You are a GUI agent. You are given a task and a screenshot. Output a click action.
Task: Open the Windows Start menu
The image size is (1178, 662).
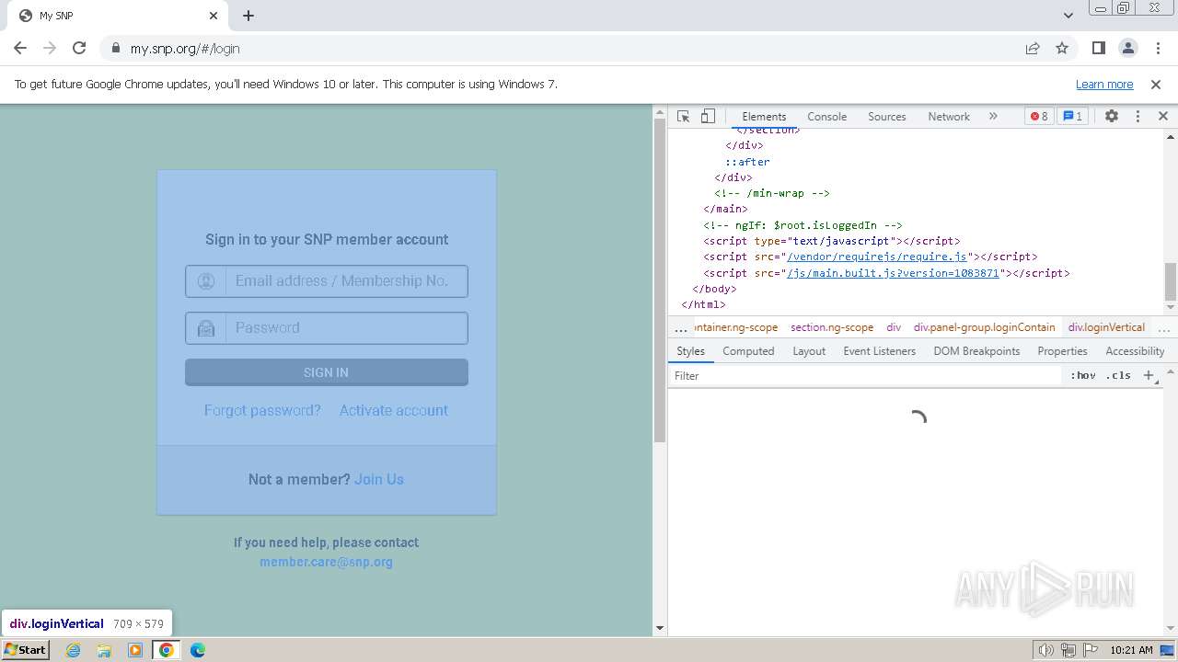[26, 650]
